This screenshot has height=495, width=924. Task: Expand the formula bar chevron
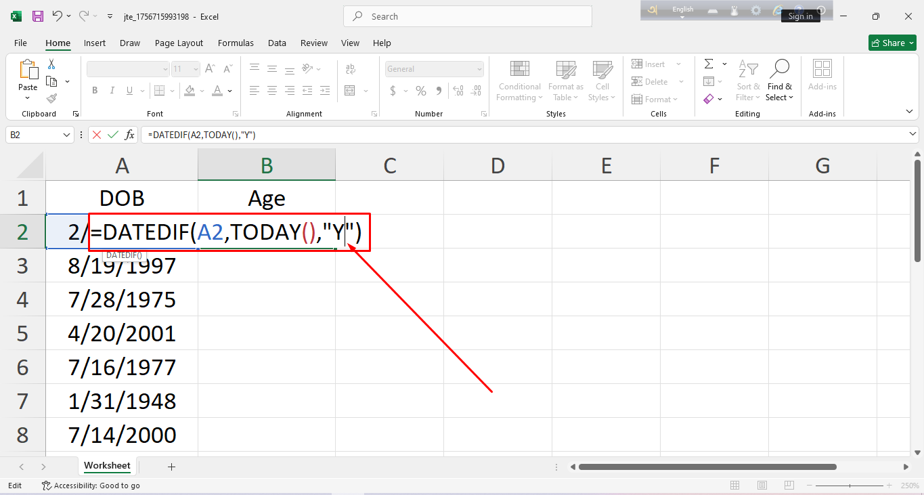(913, 135)
